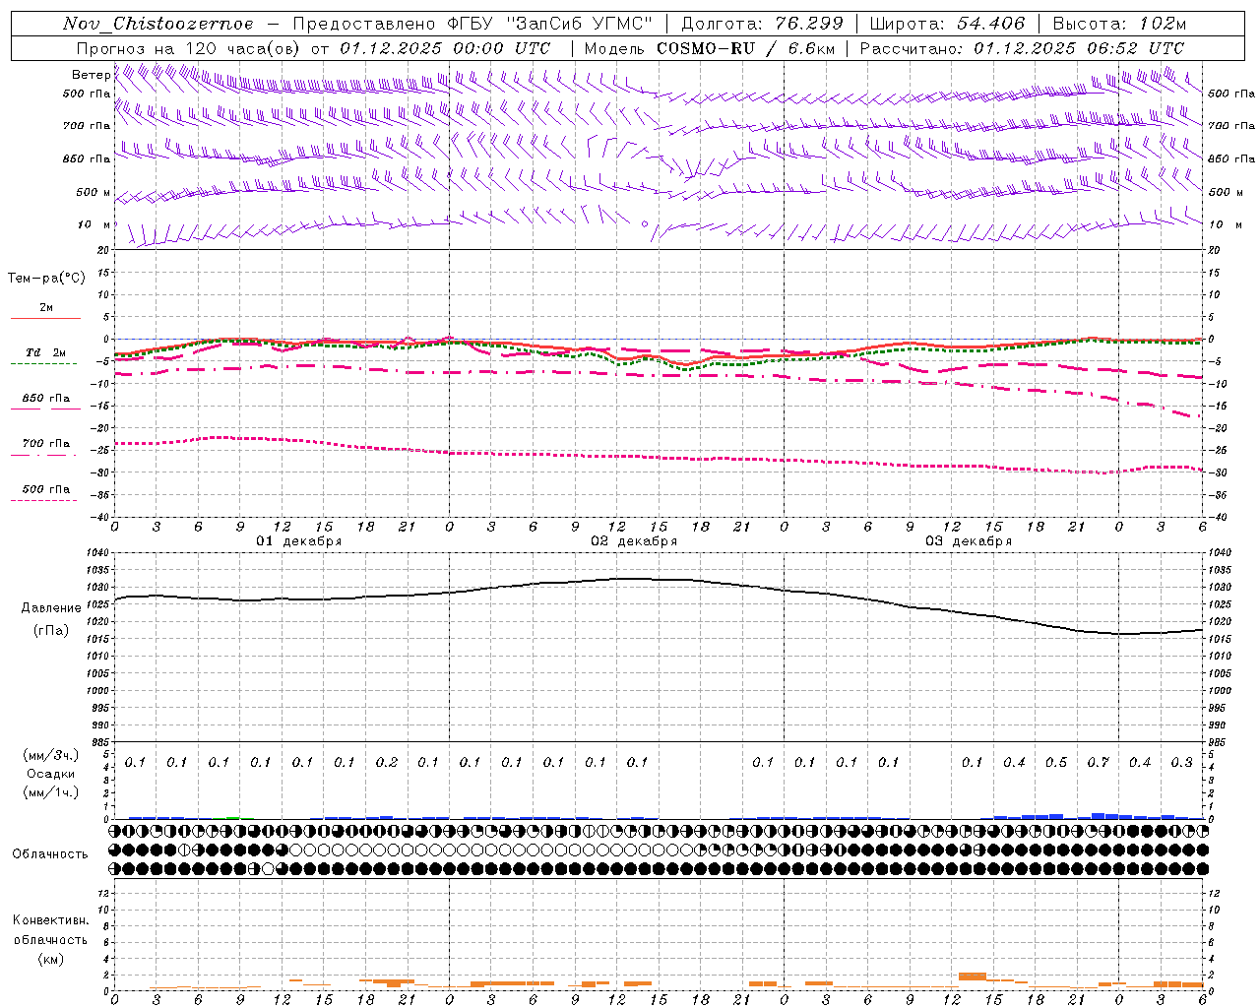Click the "(гПа)" pressure unit label
1260x1008 pixels.
coord(51,630)
